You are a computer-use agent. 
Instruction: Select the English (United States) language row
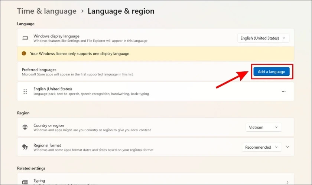pyautogui.click(x=155, y=91)
